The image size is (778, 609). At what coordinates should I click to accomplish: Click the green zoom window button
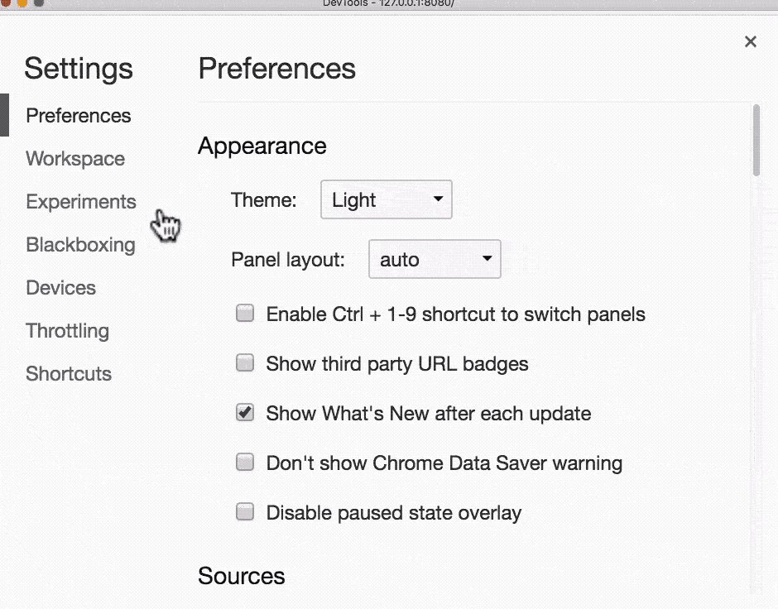click(x=39, y=2)
